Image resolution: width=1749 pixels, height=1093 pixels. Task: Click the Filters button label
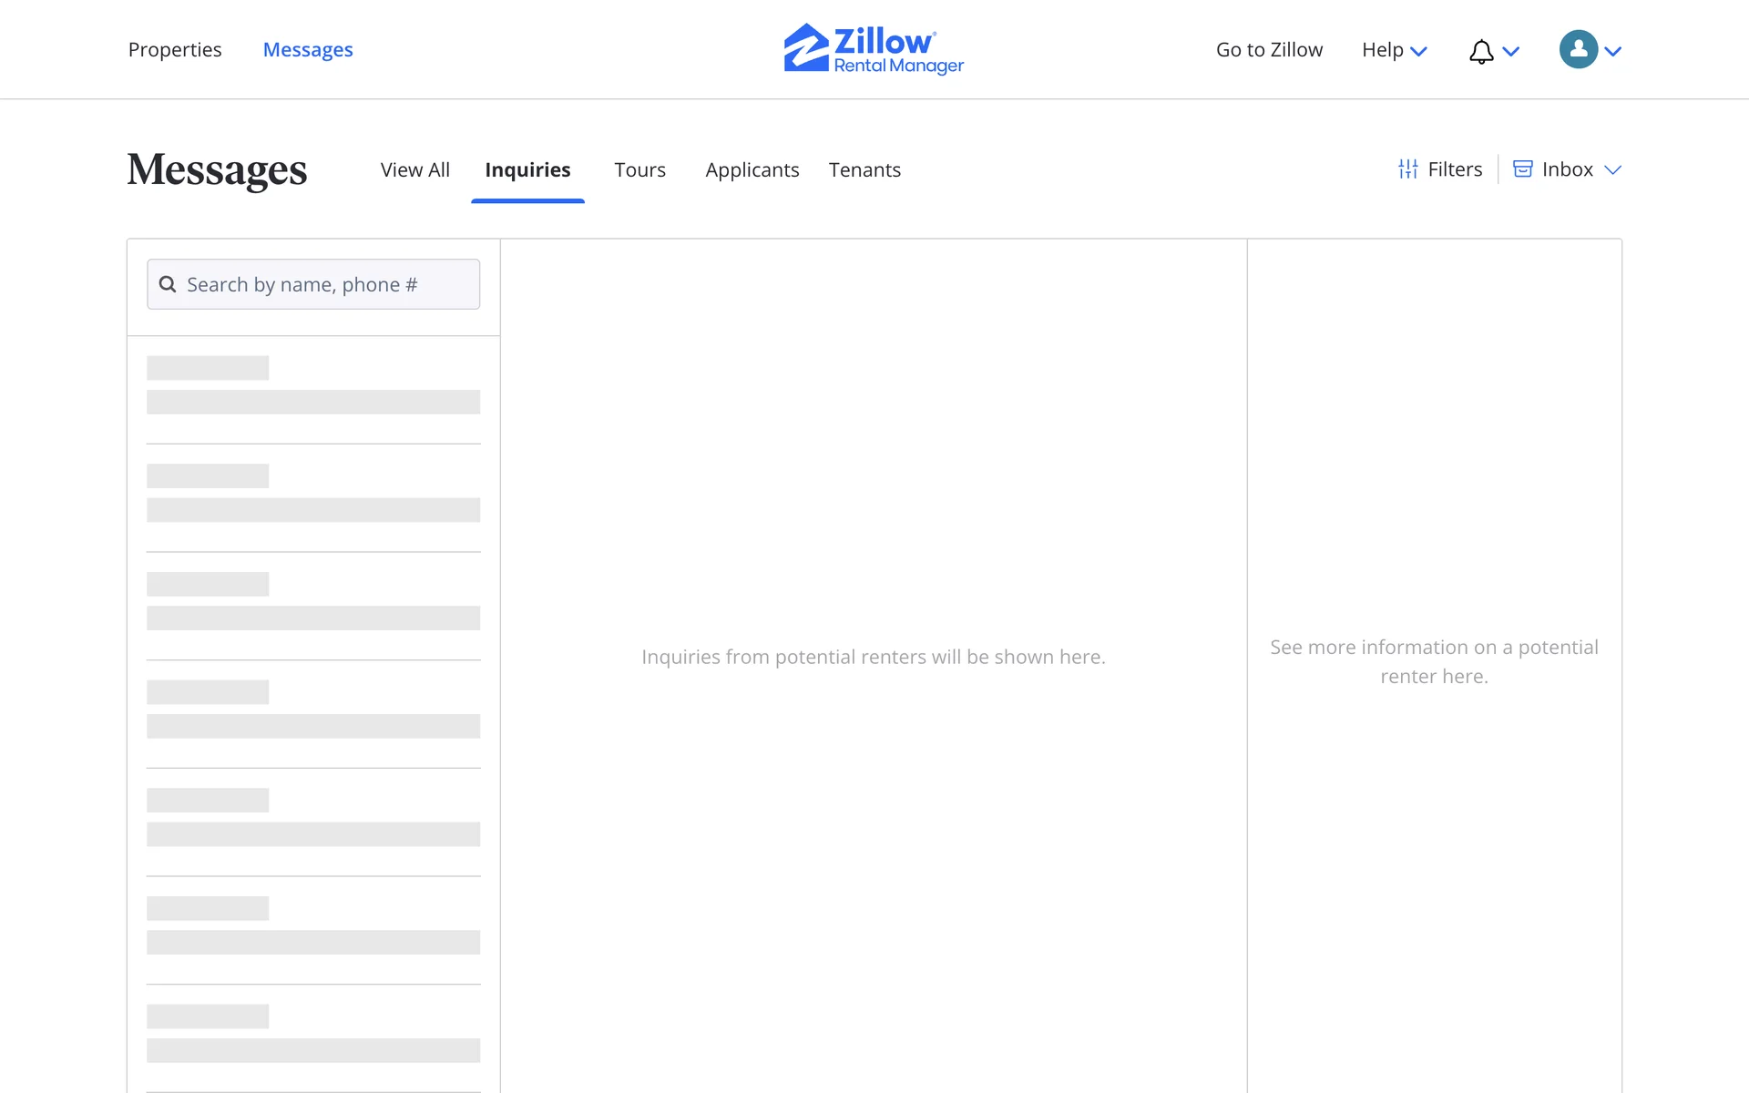tap(1455, 169)
